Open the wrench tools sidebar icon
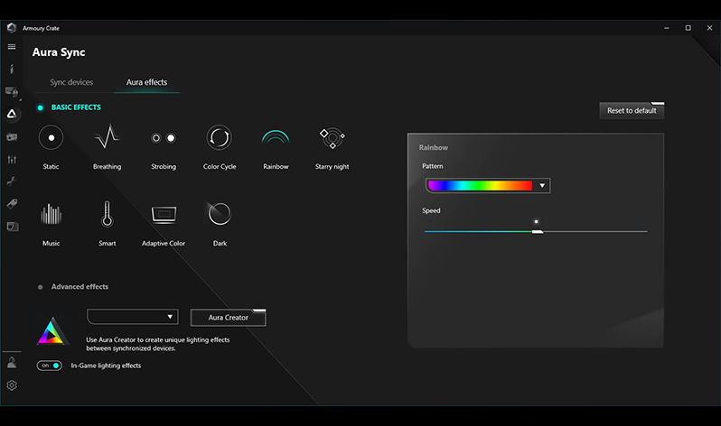This screenshot has width=721, height=426. pos(12,181)
